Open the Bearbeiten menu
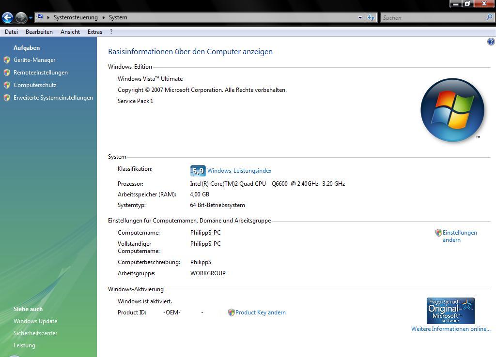496x357 pixels. click(x=39, y=31)
